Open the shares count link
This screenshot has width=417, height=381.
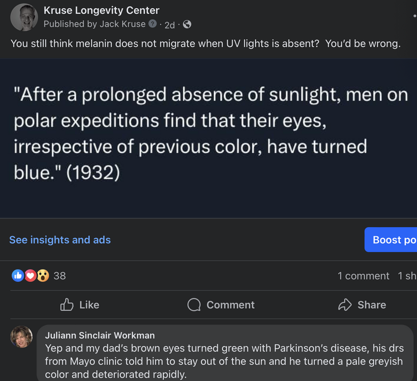point(407,276)
